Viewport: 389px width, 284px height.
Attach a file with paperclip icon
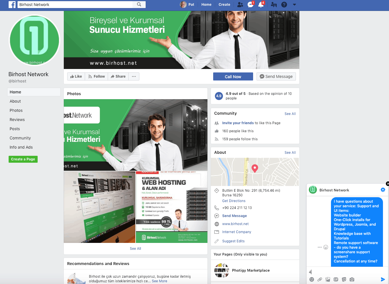click(320, 279)
